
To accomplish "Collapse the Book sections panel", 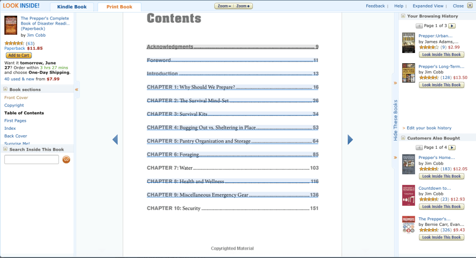I will (6, 89).
